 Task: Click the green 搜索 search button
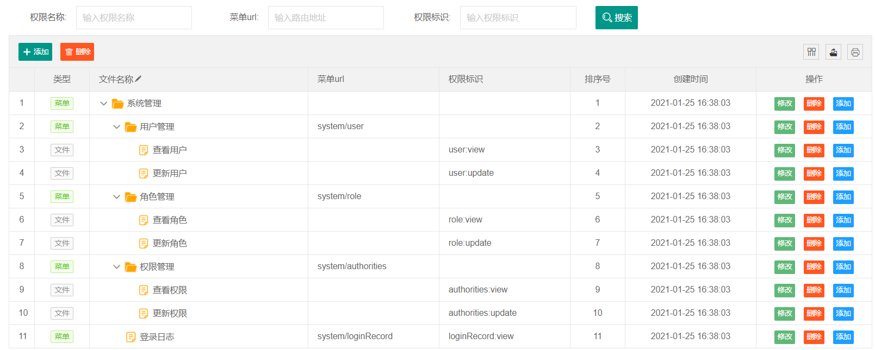click(616, 17)
